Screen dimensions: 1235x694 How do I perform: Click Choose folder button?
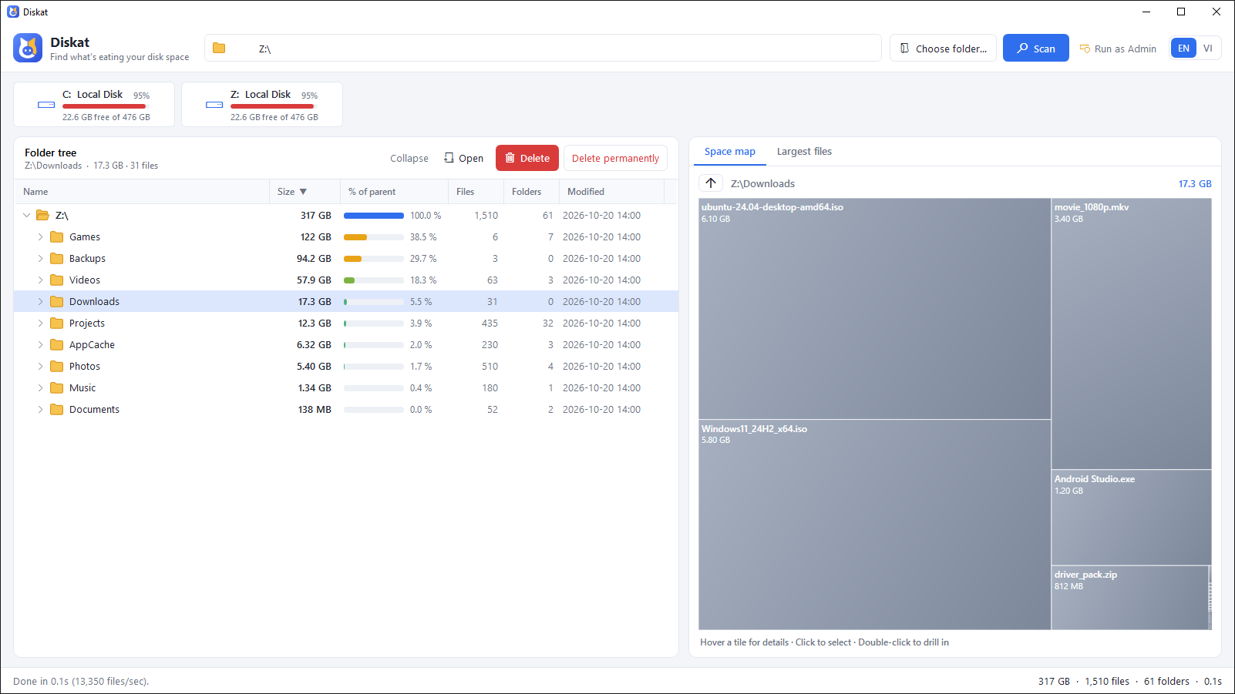coord(943,48)
